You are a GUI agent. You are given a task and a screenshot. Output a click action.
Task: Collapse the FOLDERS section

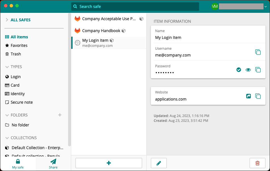[x=7, y=115]
